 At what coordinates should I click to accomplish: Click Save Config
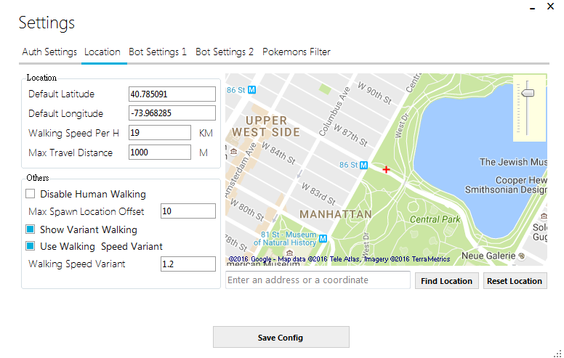click(x=281, y=338)
